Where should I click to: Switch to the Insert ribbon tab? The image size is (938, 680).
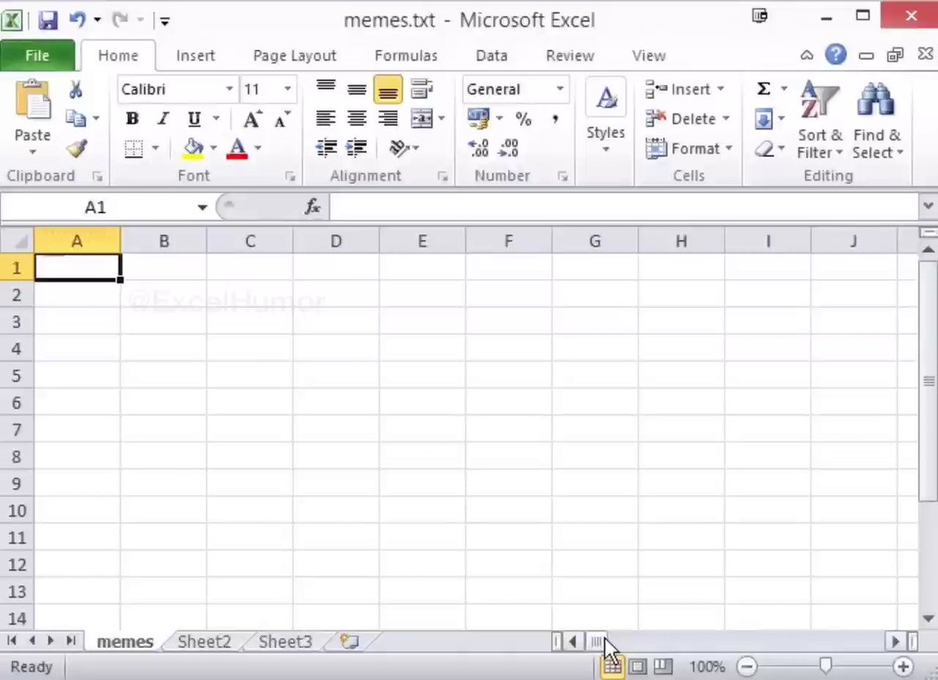[195, 55]
